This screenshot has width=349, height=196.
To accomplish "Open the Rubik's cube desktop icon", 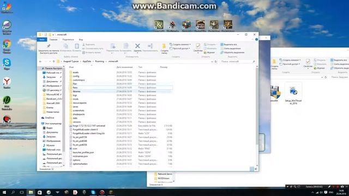I will (186, 25).
